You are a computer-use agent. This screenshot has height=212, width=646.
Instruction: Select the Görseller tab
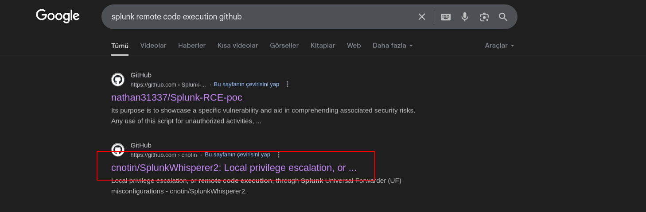[x=284, y=46]
